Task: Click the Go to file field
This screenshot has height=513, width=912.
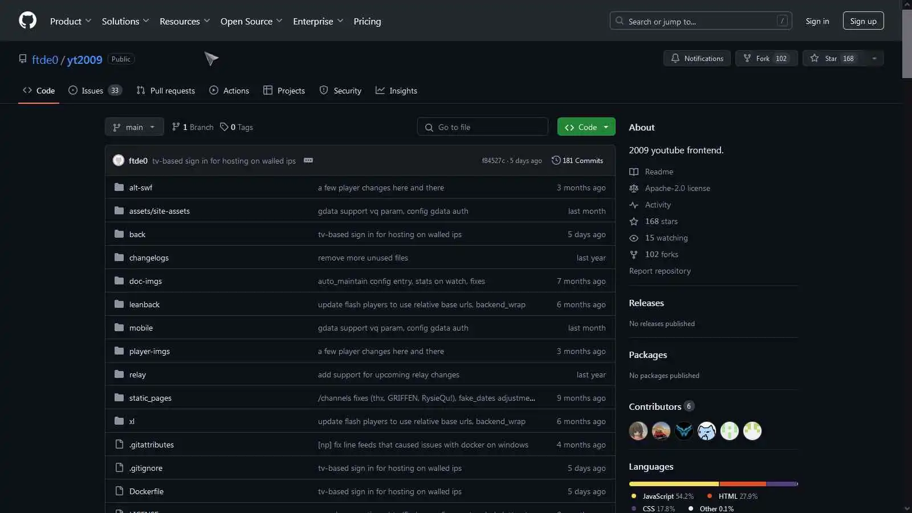Action: coord(483,127)
